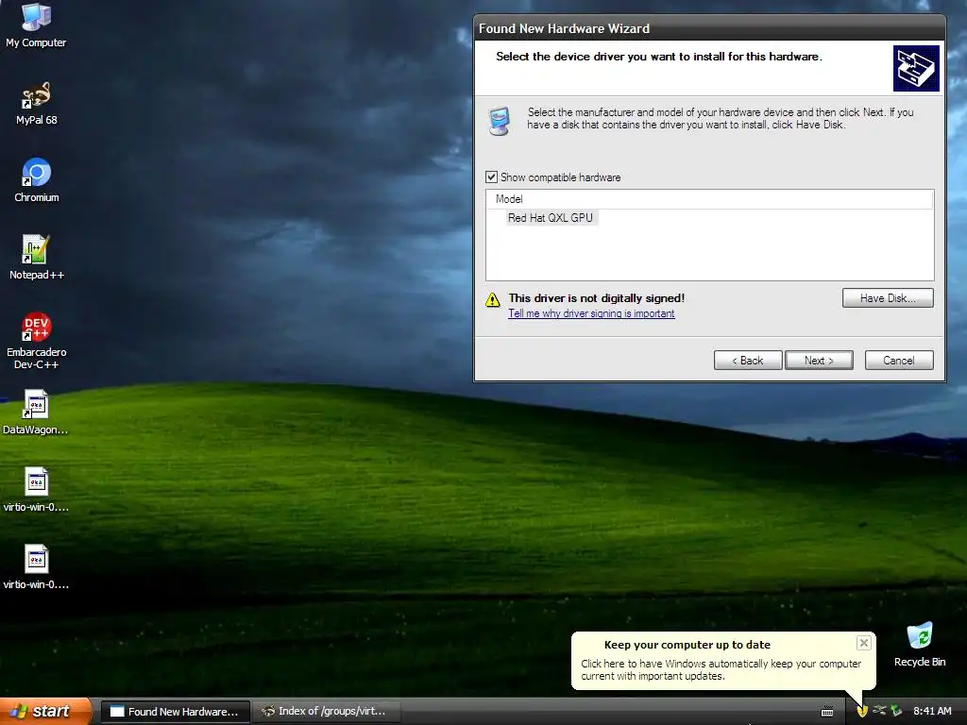This screenshot has height=725, width=967.
Task: Go back with the < Back button
Action: (x=748, y=360)
